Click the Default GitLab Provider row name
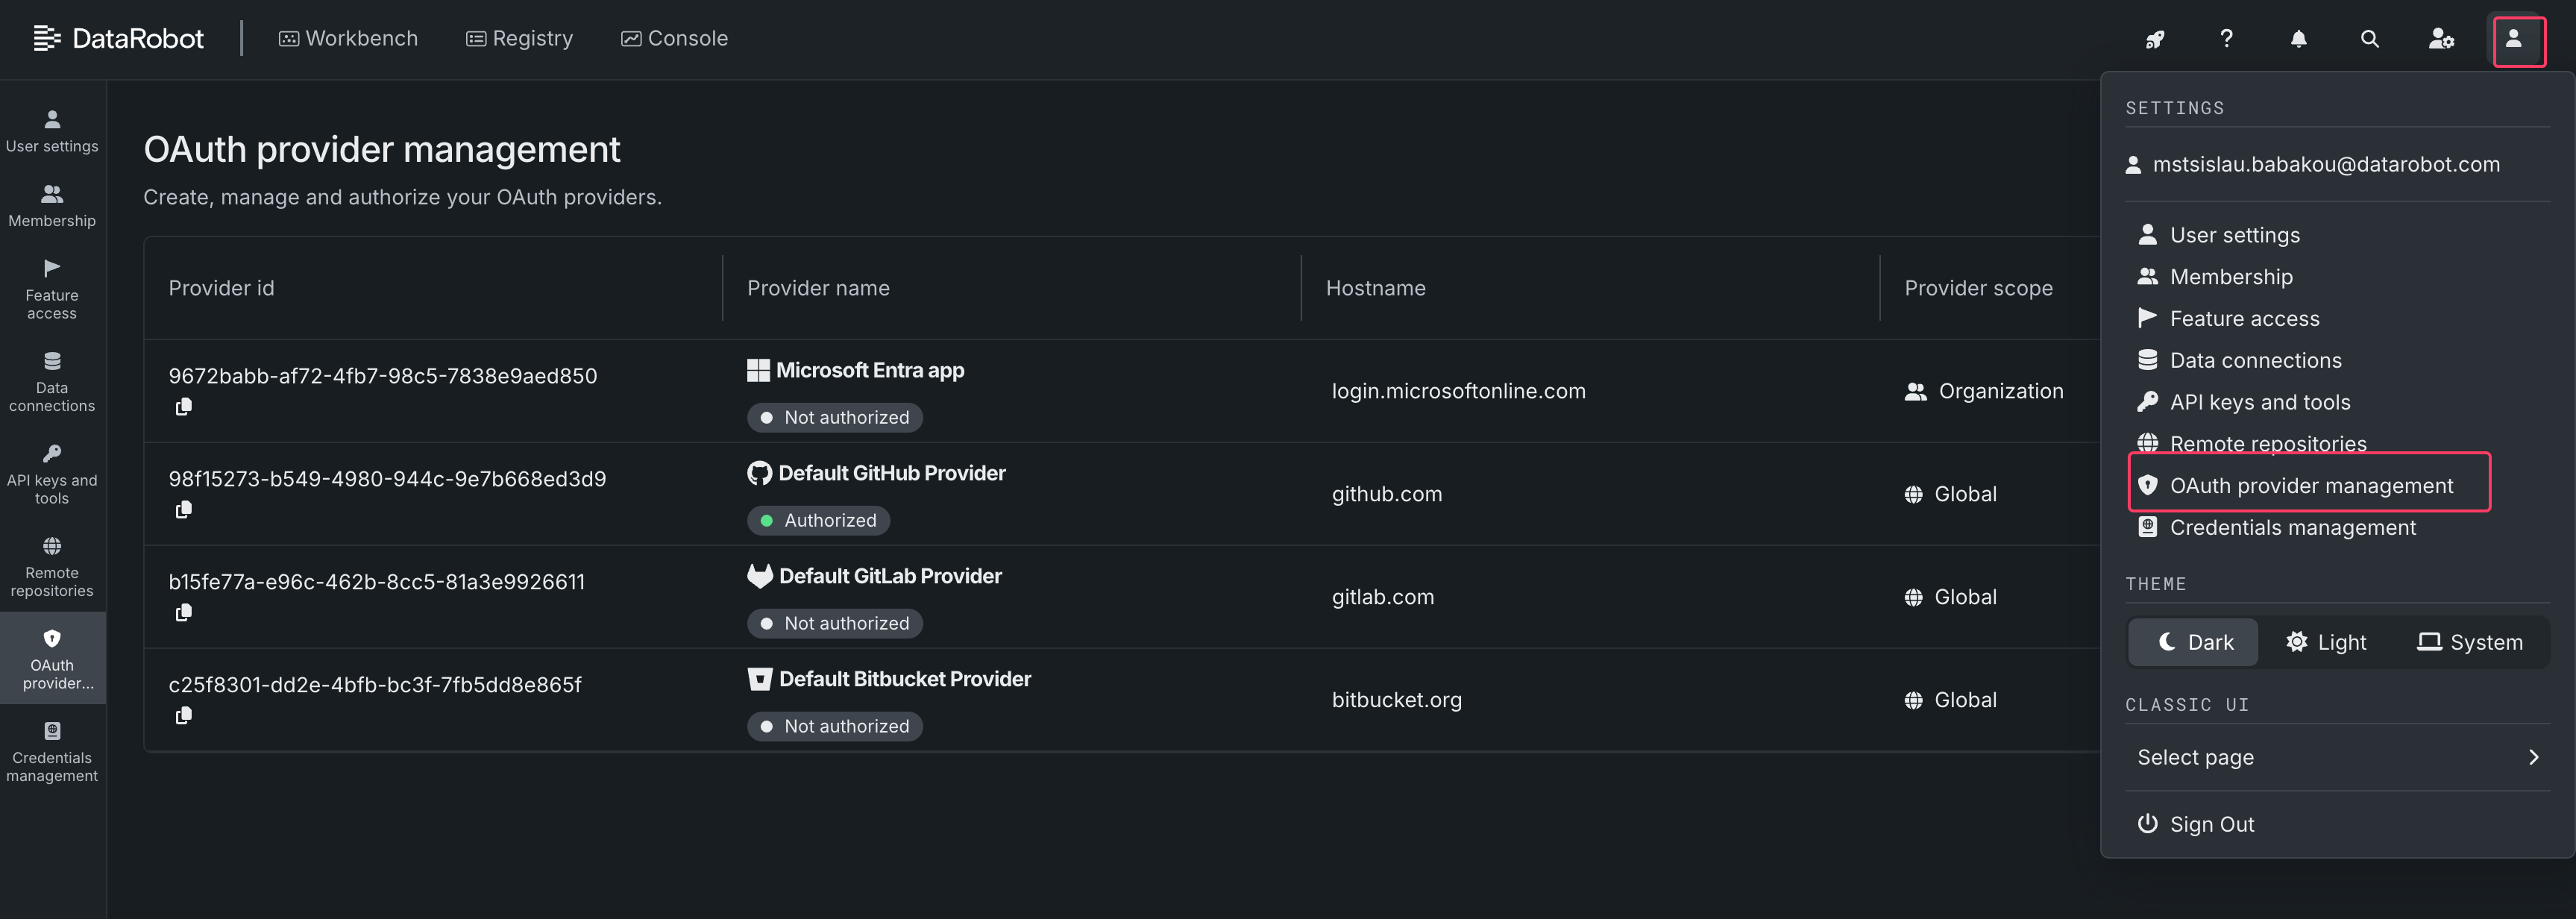 coord(889,576)
